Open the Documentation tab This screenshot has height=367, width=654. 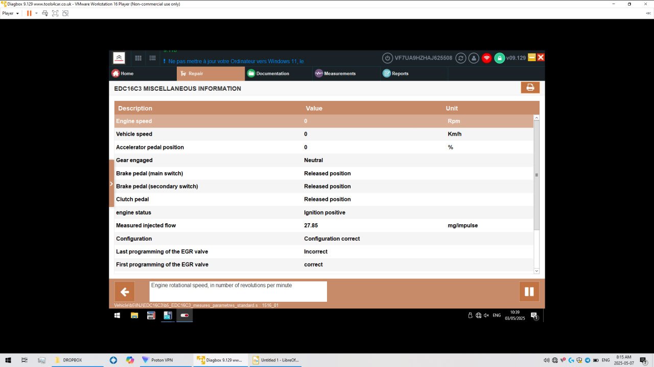[278, 73]
